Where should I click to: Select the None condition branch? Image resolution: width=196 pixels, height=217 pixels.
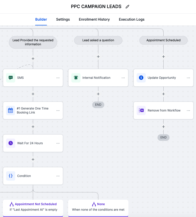click(98, 208)
